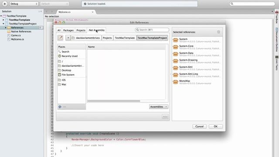Screen dimensions: 279x157
Task: Open the Unit Tests side pad
Action: pyautogui.click(x=277, y=63)
